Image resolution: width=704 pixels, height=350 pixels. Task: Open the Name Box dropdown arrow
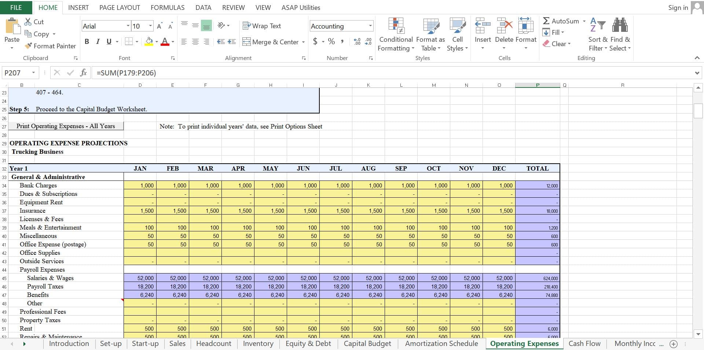point(33,72)
